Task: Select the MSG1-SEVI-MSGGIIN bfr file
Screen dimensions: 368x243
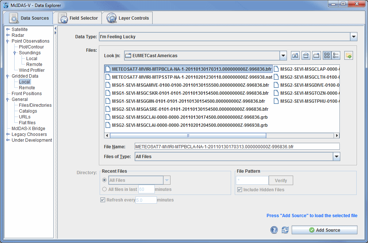Action: coord(185,101)
